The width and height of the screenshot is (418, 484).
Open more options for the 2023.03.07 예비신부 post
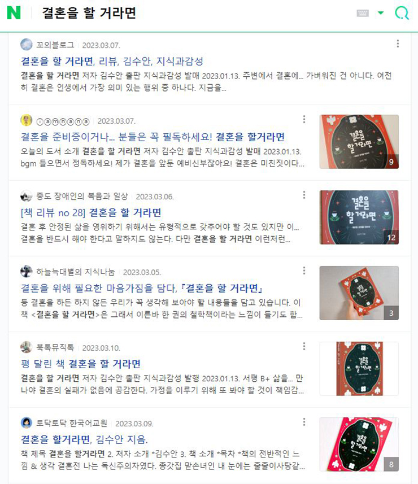tap(304, 119)
